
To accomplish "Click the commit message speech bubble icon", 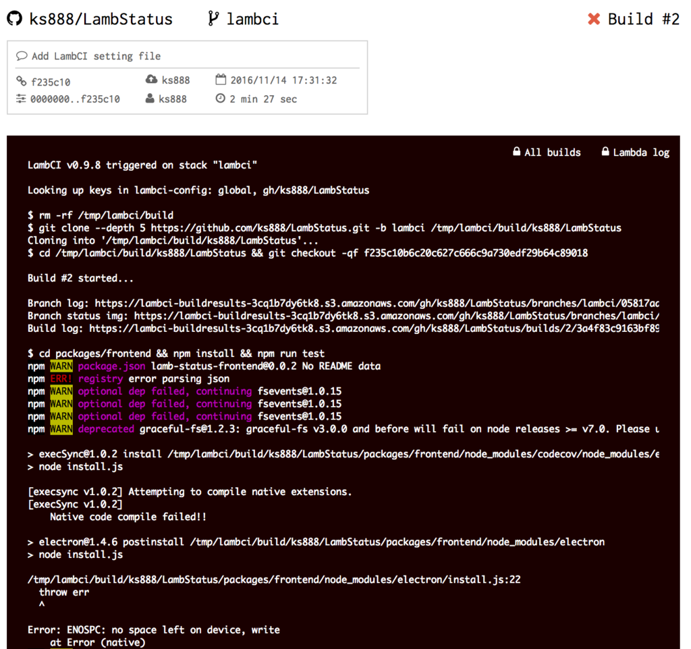I will (22, 56).
